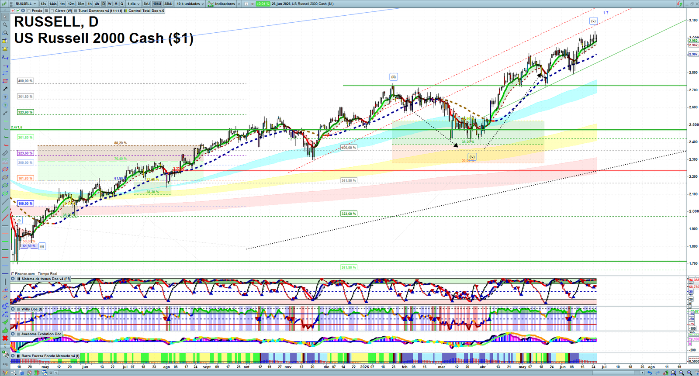
Task: Pick the green thumbs-up stamp
Action: pos(5,330)
